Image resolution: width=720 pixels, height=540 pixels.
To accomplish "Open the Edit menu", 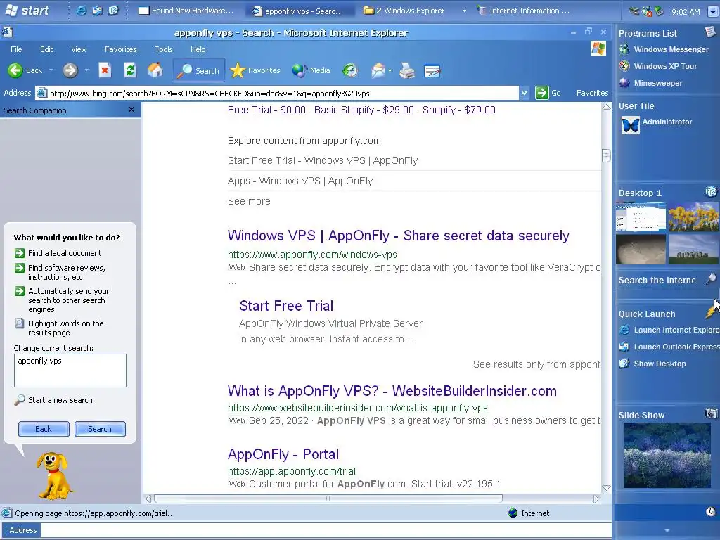I will click(x=46, y=49).
